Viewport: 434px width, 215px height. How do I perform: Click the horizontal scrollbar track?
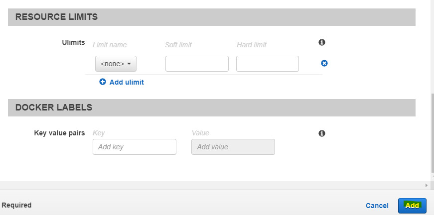point(212,185)
